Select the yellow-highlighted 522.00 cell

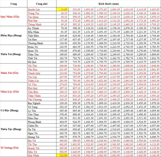click(x=63, y=155)
